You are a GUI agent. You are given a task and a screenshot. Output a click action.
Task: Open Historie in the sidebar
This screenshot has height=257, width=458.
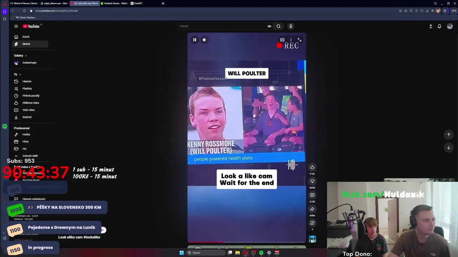tap(30, 81)
